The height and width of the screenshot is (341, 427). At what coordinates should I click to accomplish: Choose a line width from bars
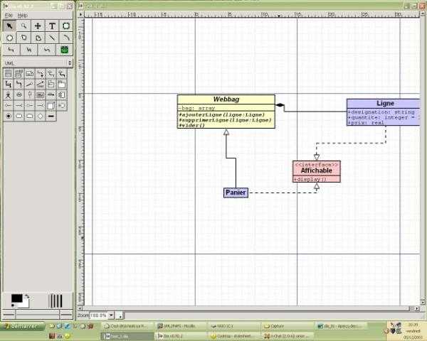[x=56, y=301]
